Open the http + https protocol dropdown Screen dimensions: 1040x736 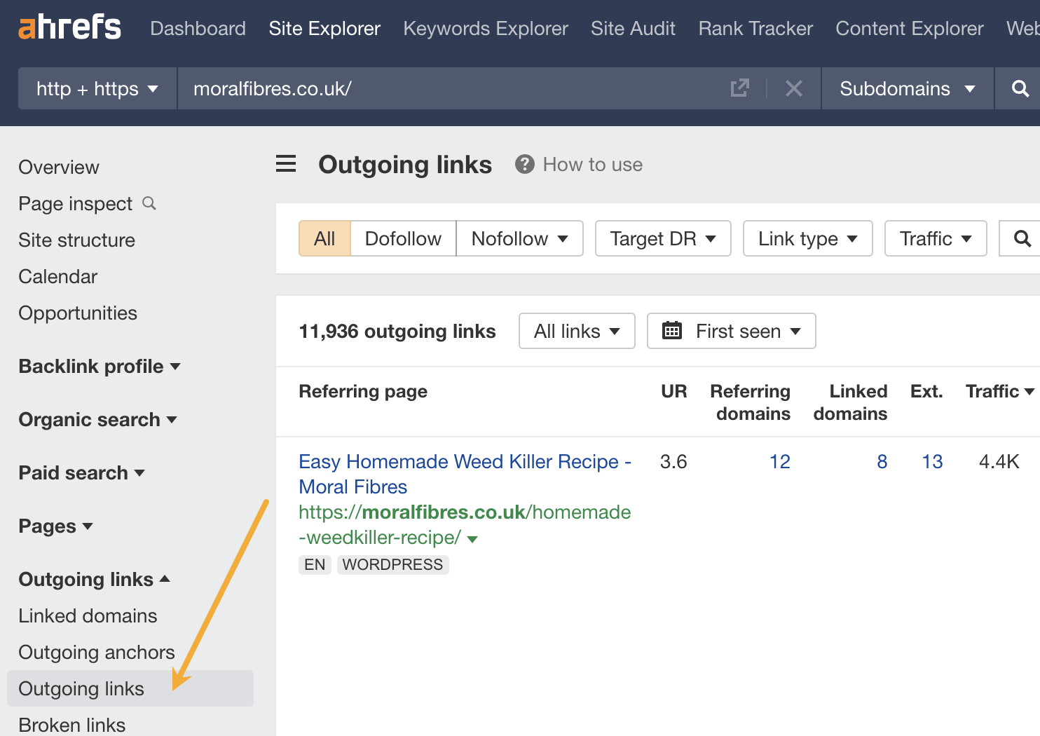(x=97, y=88)
